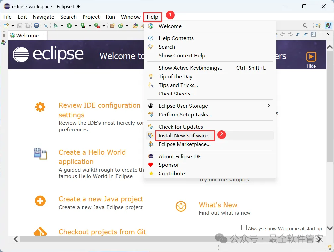Click the New wizard toolbar icon
Viewport: 334px width, 252px height.
click(x=6, y=26)
